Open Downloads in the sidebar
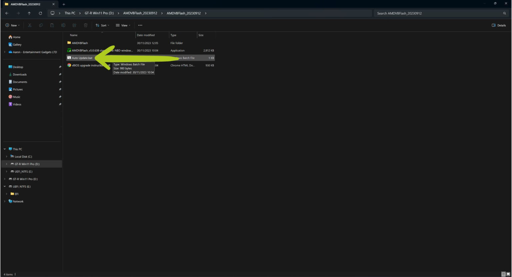This screenshot has height=277, width=512. coord(20,74)
